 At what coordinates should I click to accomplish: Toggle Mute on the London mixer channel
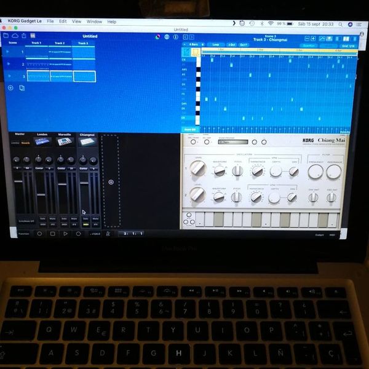(52, 218)
